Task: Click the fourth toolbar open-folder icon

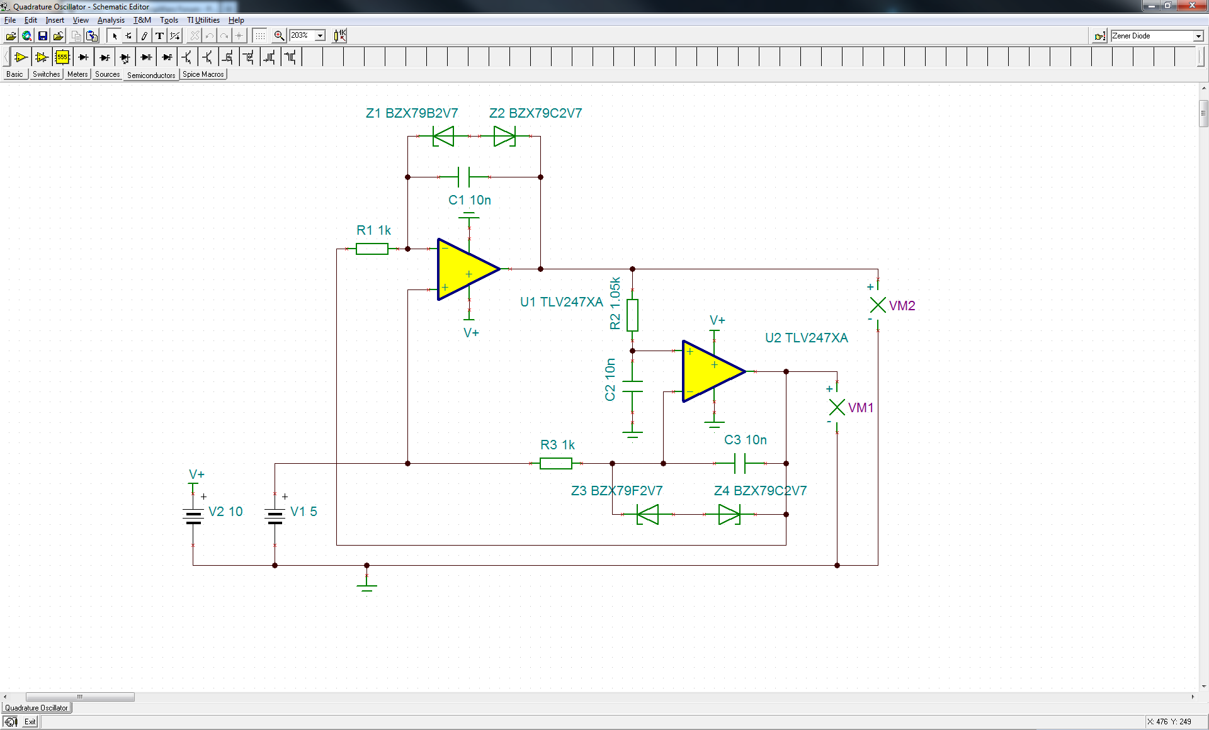Action: (x=58, y=36)
